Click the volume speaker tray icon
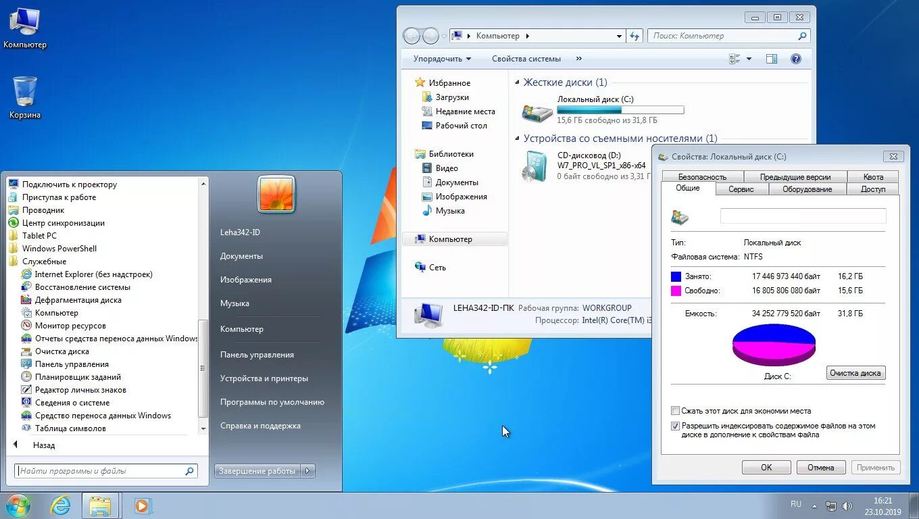919x519 pixels. (x=847, y=505)
